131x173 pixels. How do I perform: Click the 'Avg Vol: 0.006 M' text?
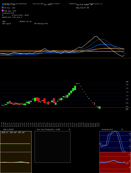(84, 5)
